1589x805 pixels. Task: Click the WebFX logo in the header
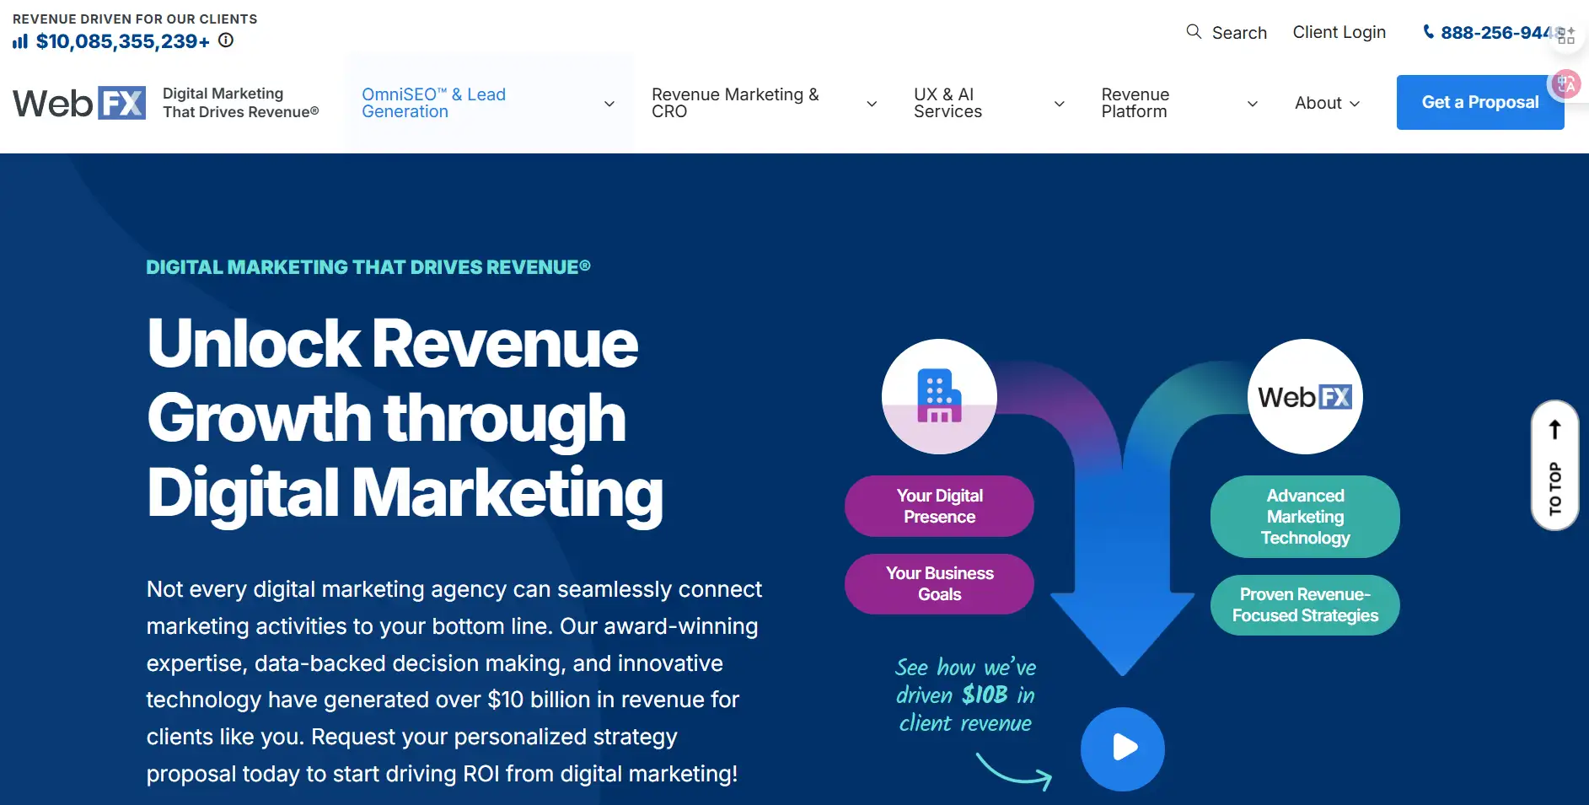pos(79,103)
